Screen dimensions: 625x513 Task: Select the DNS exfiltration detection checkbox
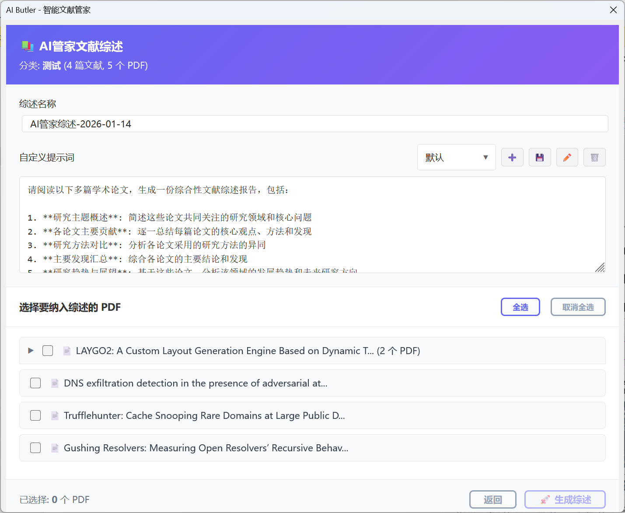click(x=35, y=383)
